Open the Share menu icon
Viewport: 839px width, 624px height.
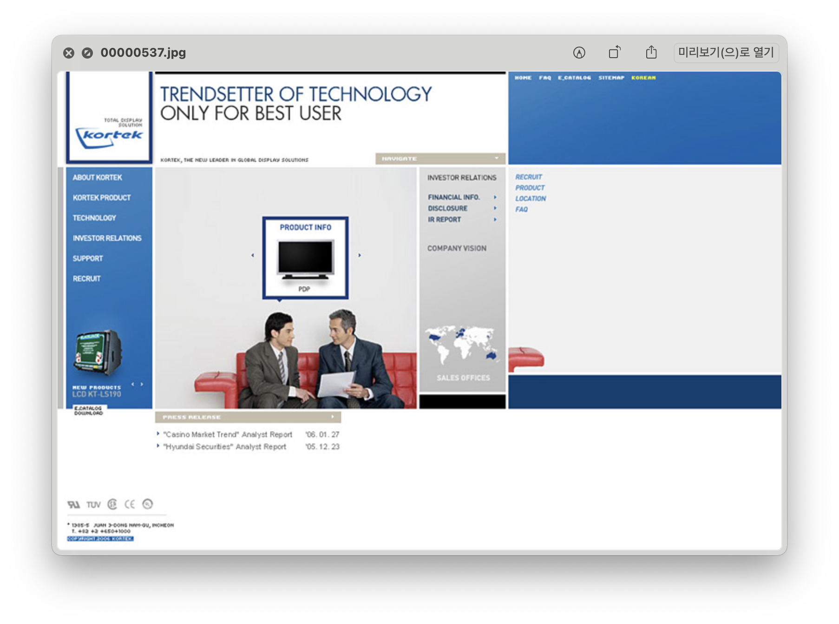coord(651,52)
